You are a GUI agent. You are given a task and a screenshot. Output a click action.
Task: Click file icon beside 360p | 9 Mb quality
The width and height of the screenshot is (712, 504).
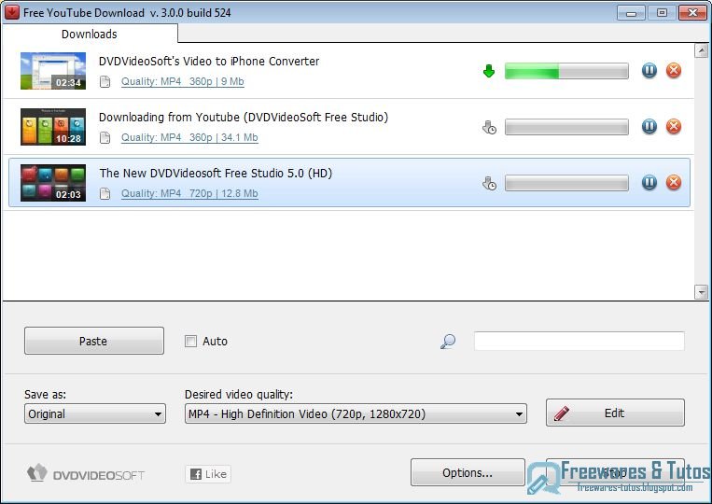pos(105,82)
